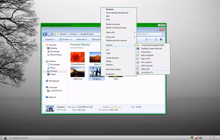The width and height of the screenshot is (220, 140).
Task: Choose Set as desktop background
Action: (x=119, y=13)
